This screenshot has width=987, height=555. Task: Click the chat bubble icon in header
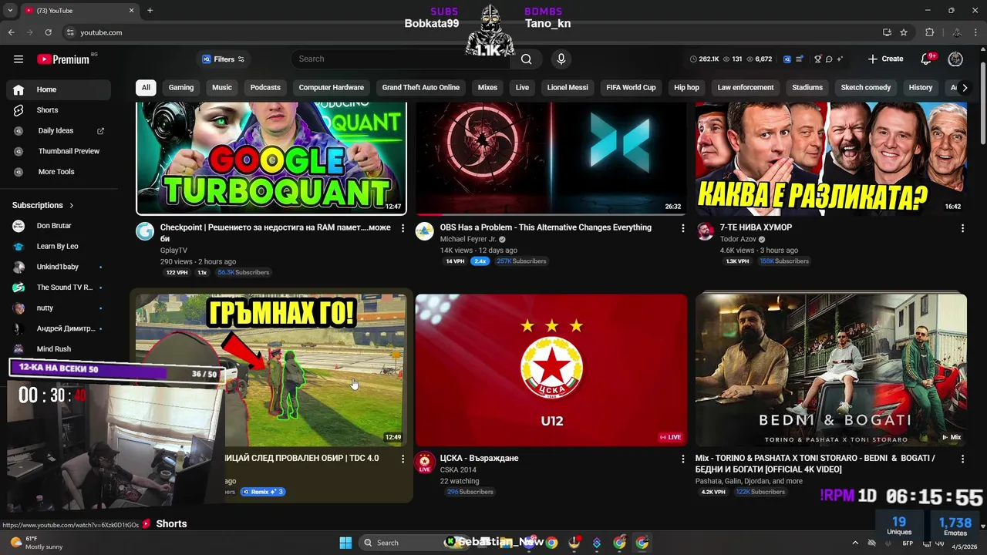coord(829,59)
